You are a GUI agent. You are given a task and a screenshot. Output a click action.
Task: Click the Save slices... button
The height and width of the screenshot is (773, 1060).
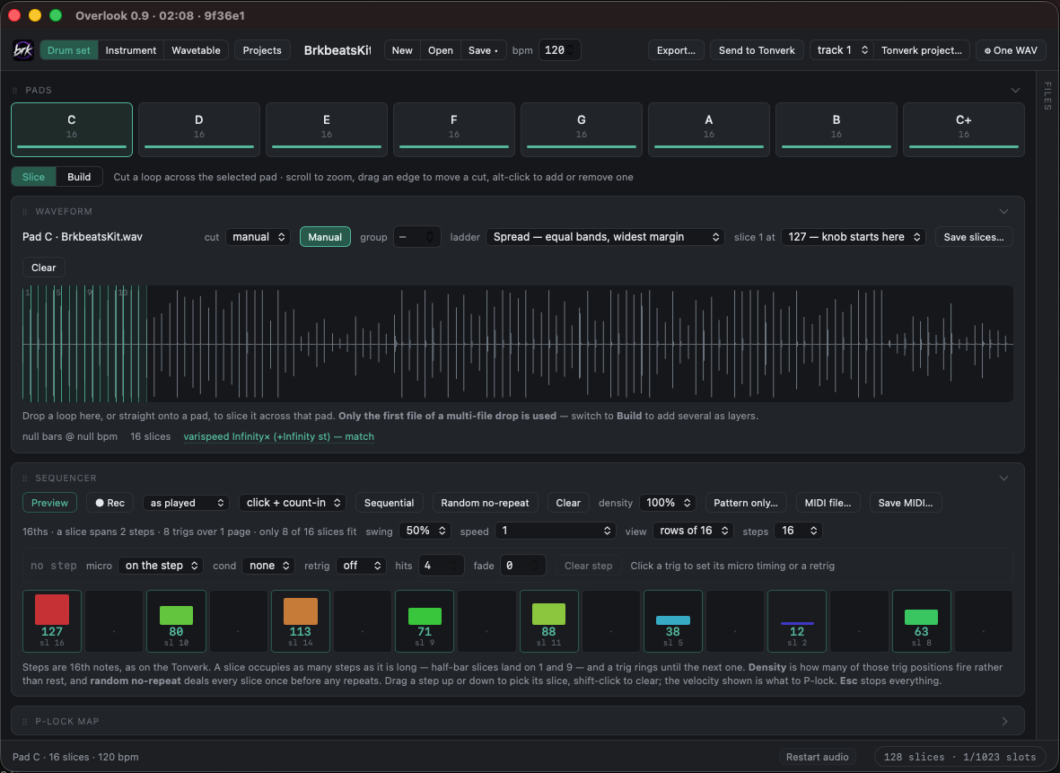[x=974, y=237]
